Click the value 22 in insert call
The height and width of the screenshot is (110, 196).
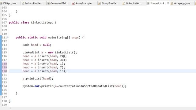click(62, 56)
